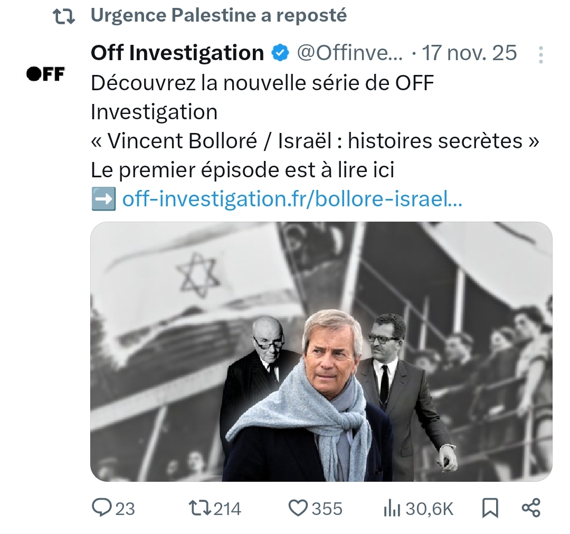Open the 17 nov. 25 timestamp
The width and height of the screenshot is (570, 534).
[x=469, y=52]
